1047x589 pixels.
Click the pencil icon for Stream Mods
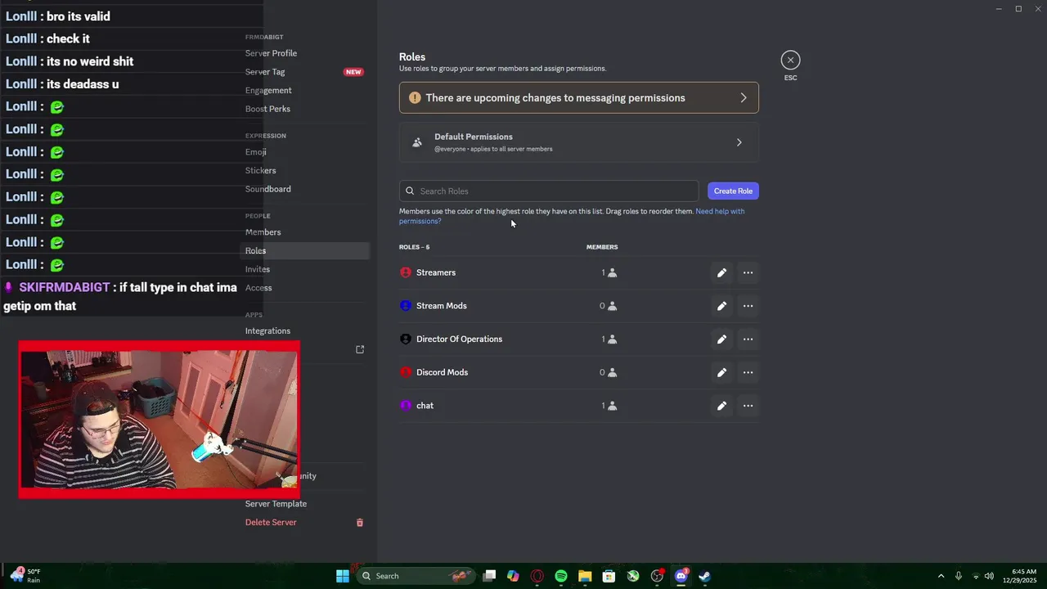[721, 306]
